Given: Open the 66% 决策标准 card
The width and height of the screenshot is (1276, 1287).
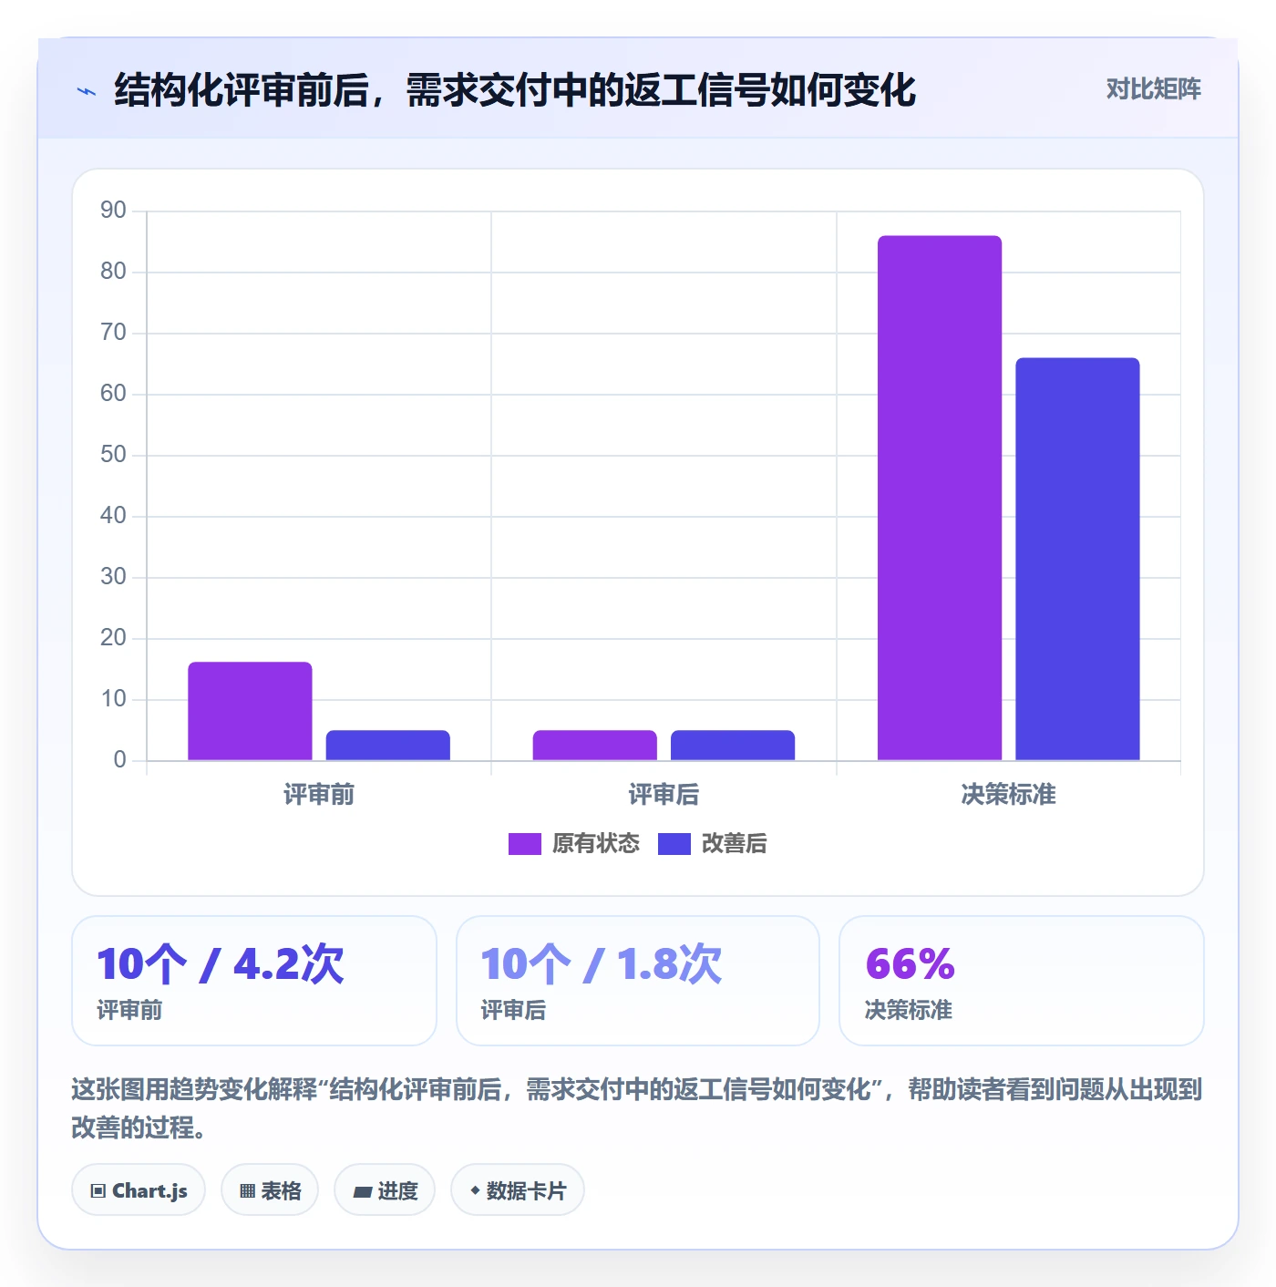Looking at the screenshot, I should [1022, 981].
